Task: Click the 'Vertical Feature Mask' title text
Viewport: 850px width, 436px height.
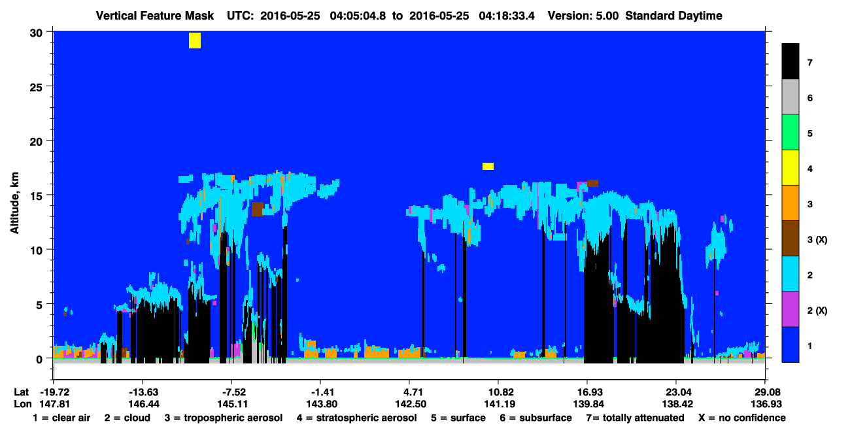Action: [x=154, y=16]
